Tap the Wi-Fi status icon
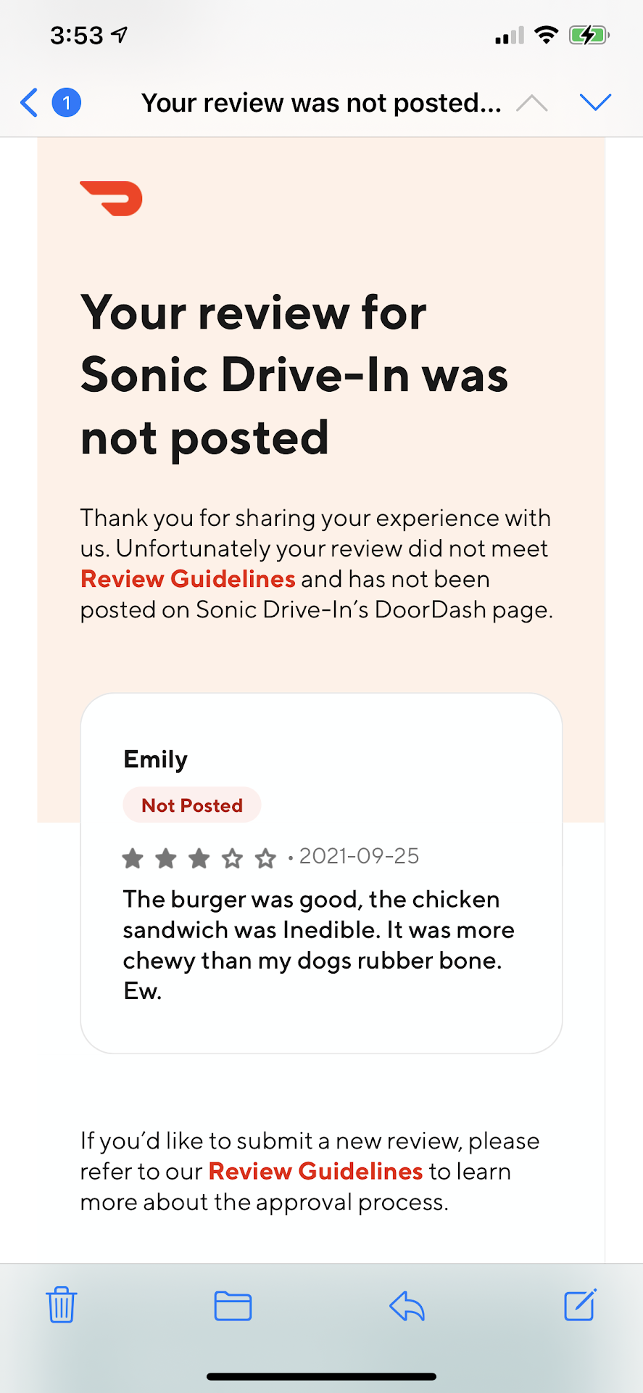 click(x=546, y=35)
